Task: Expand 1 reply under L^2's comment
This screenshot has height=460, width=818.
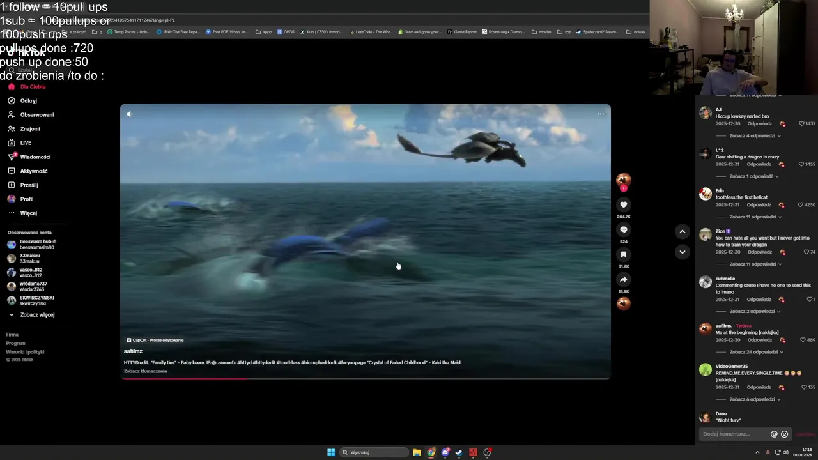Action: pyautogui.click(x=753, y=176)
